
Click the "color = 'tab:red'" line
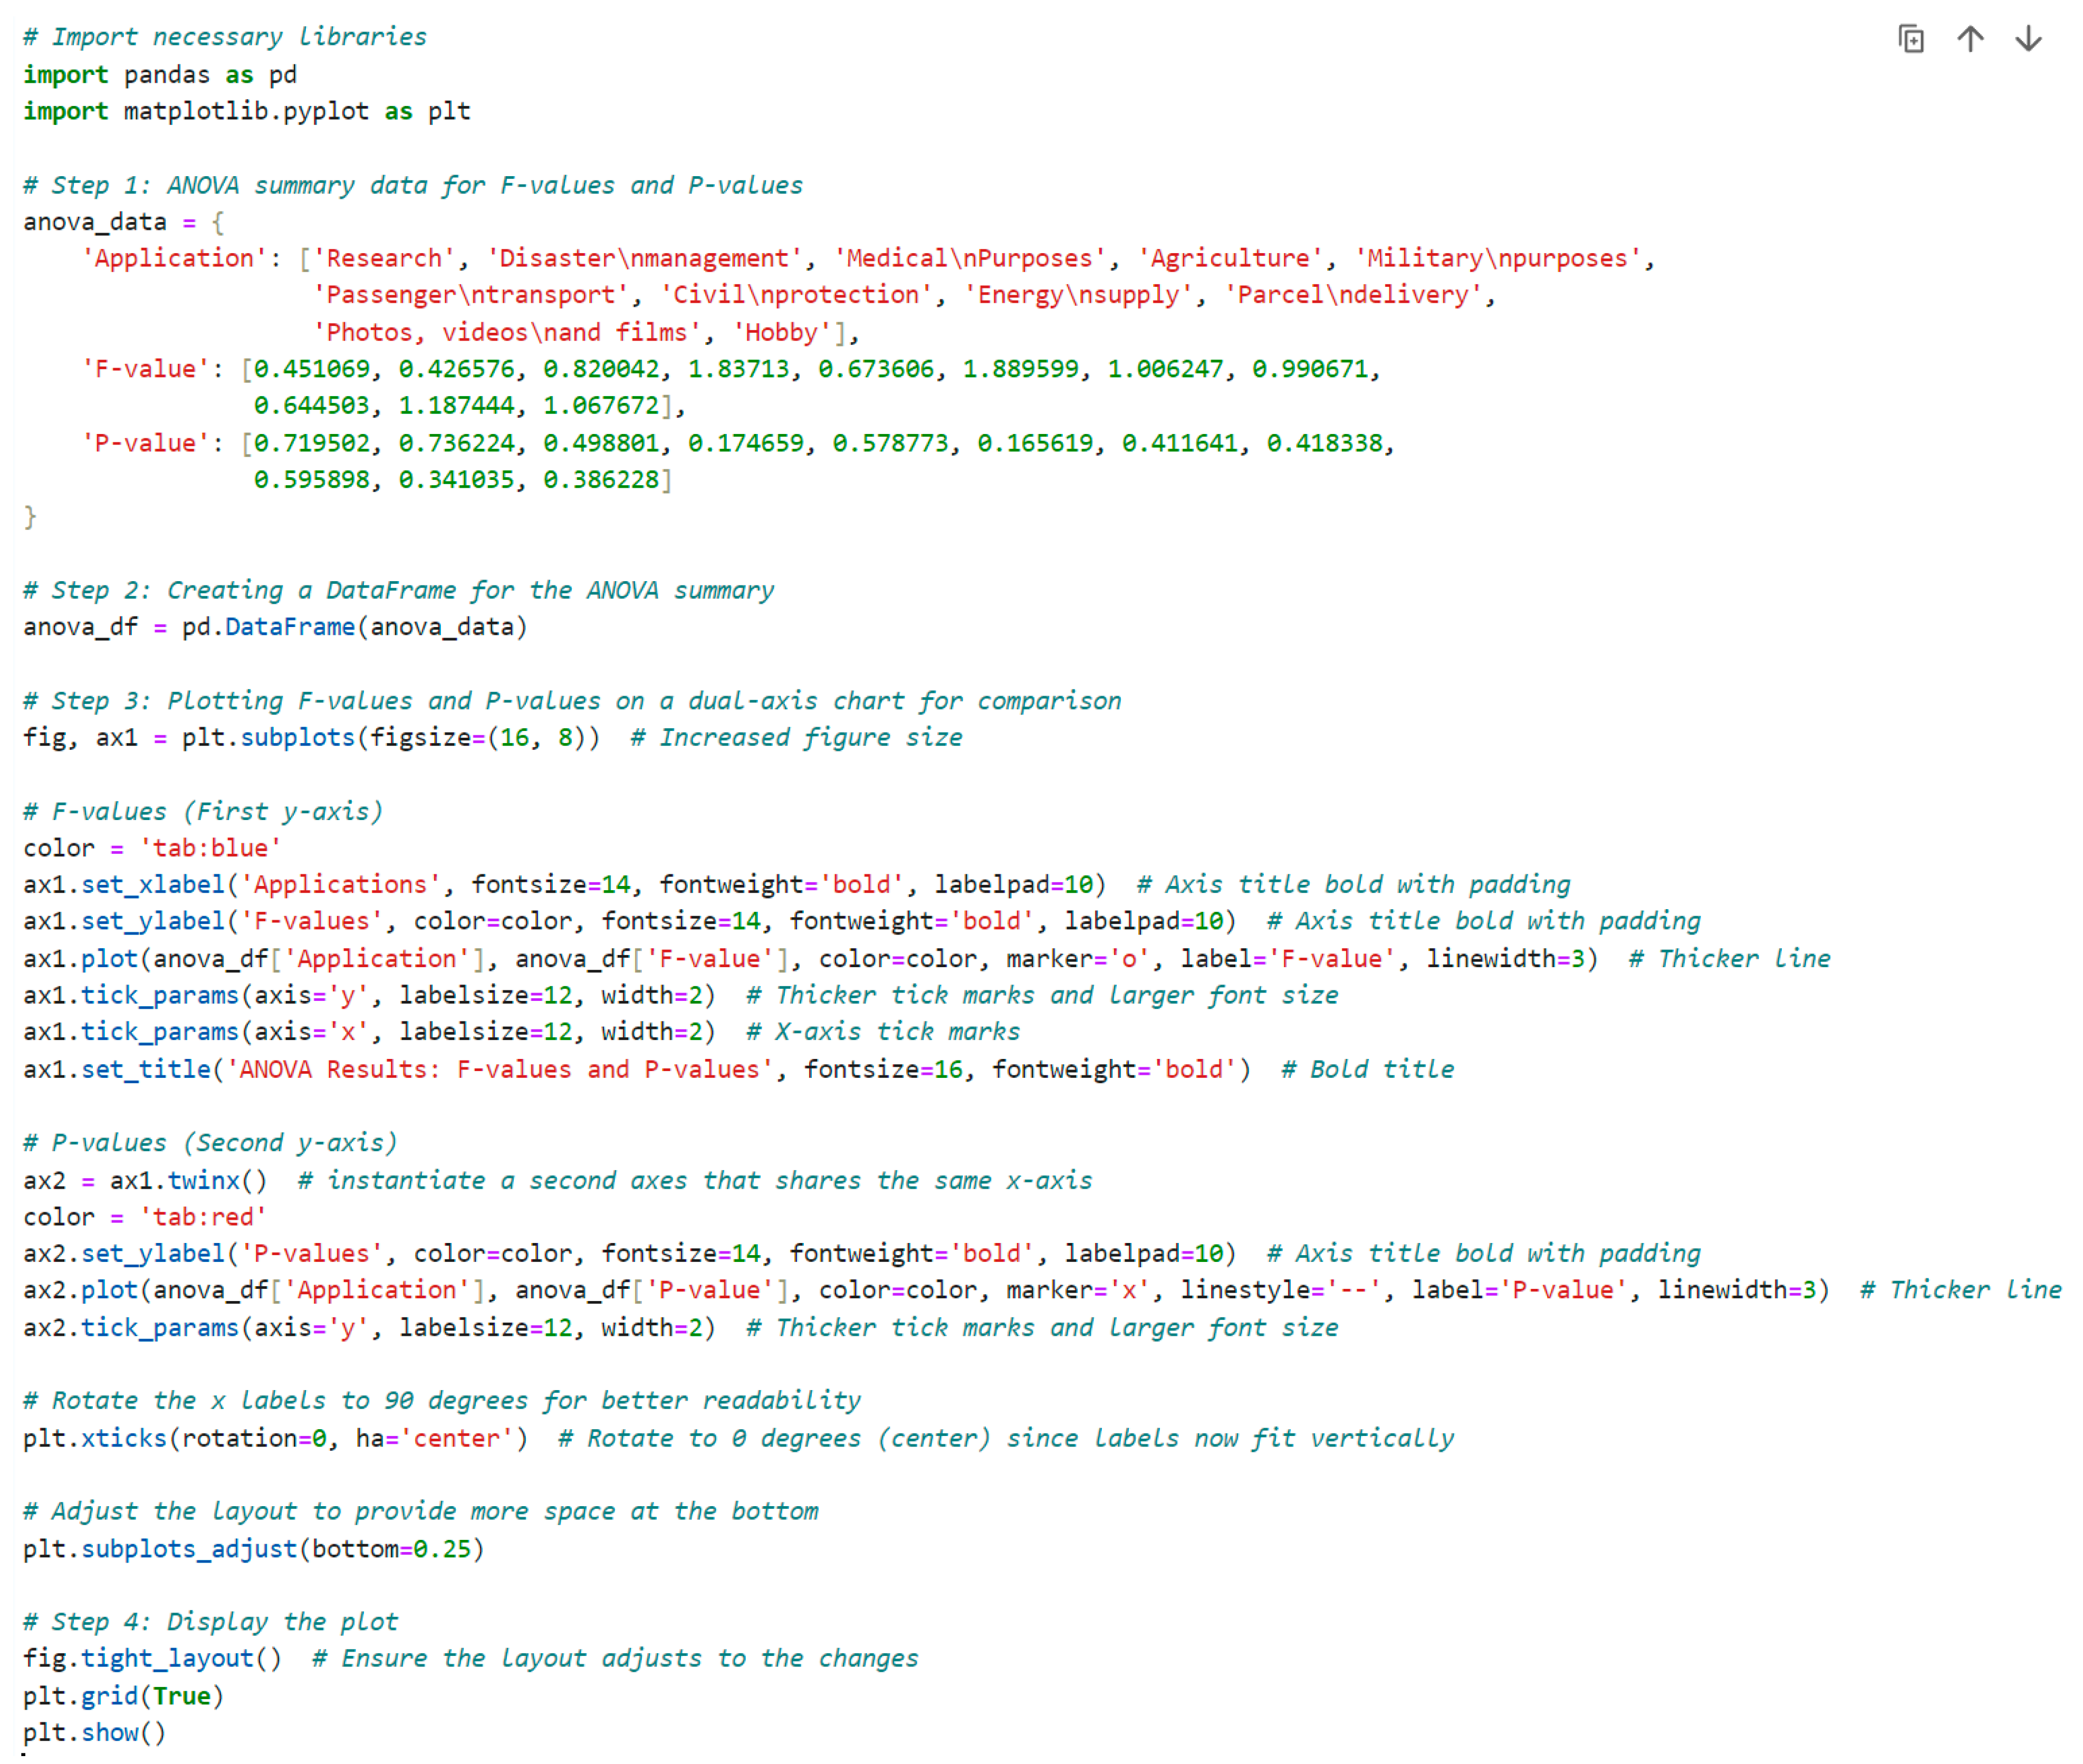tap(146, 1217)
